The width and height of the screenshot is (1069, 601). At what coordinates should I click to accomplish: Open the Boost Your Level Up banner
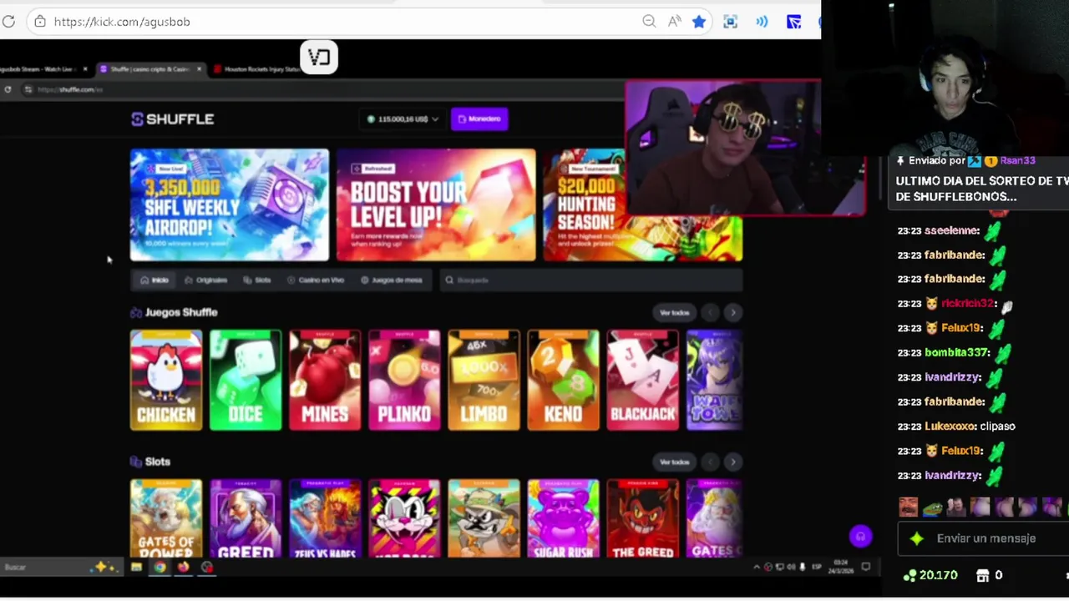click(x=436, y=205)
